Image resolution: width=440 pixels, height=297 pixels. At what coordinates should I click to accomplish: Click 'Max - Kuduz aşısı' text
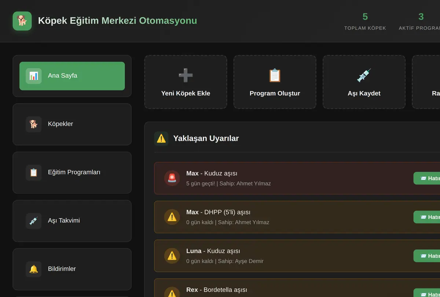point(212,174)
